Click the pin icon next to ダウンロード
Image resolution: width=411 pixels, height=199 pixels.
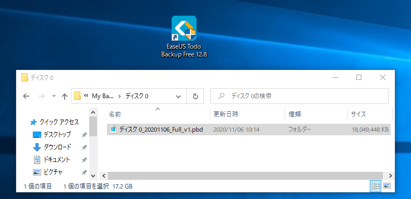pos(84,147)
